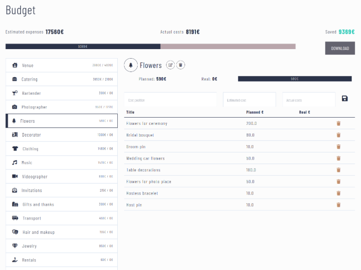Image resolution: width=361 pixels, height=270 pixels.
Task: Click the envelope icon beside Invitations
Action: point(14,190)
